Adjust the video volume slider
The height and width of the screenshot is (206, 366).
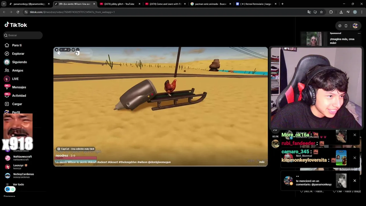(x=77, y=53)
